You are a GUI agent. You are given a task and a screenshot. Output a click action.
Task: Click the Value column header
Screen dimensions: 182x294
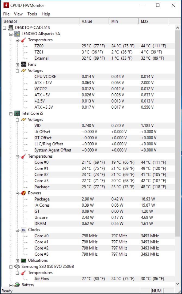94,22
